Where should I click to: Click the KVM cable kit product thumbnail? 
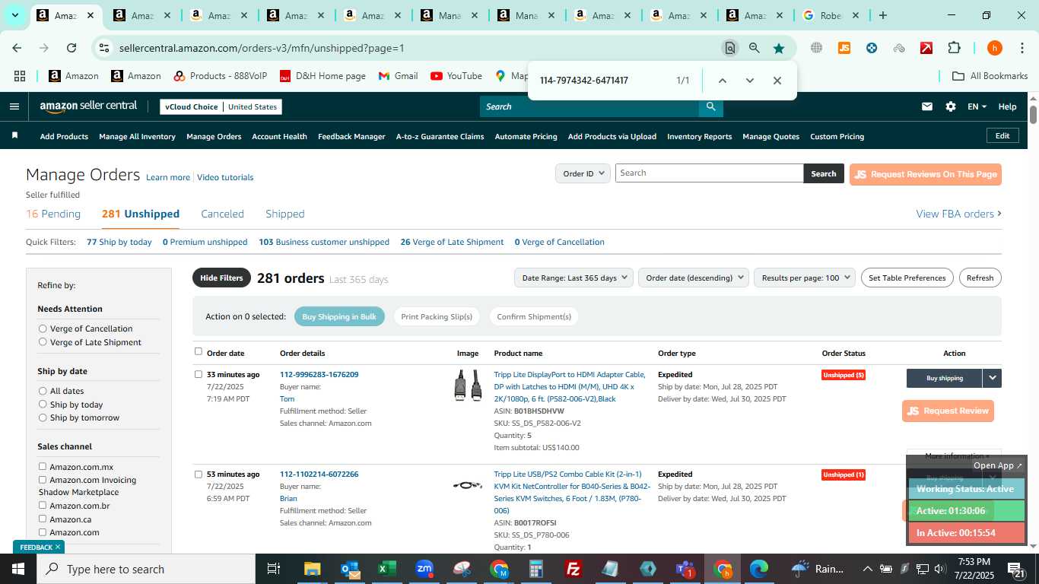468,485
